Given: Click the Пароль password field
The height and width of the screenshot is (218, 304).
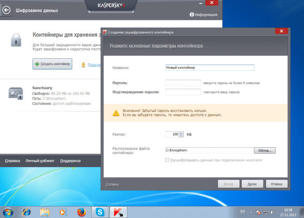Looking at the screenshot, I should [183, 83].
